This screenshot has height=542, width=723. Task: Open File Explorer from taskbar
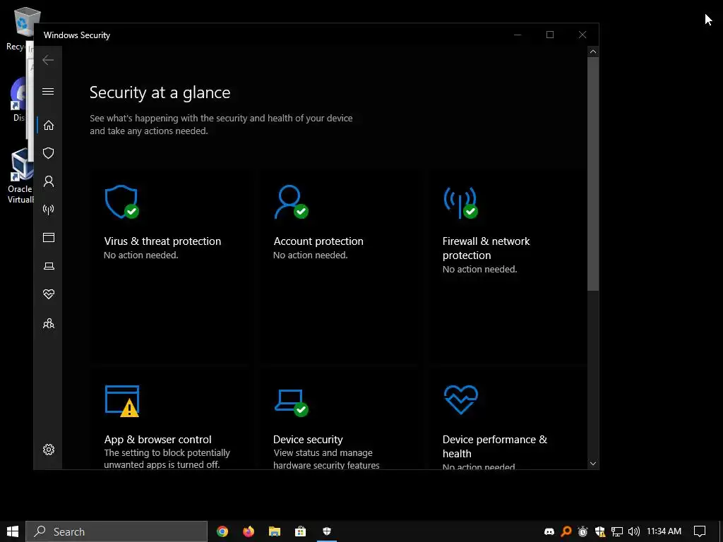275,531
